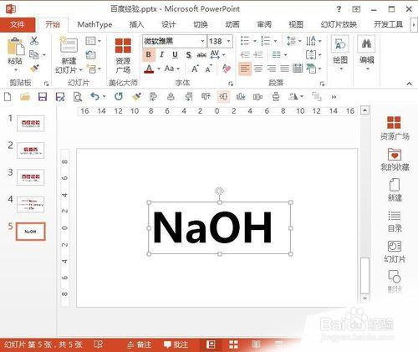The height and width of the screenshot is (352, 418).
Task: Click the red font color A swatch
Action: [x=149, y=69]
